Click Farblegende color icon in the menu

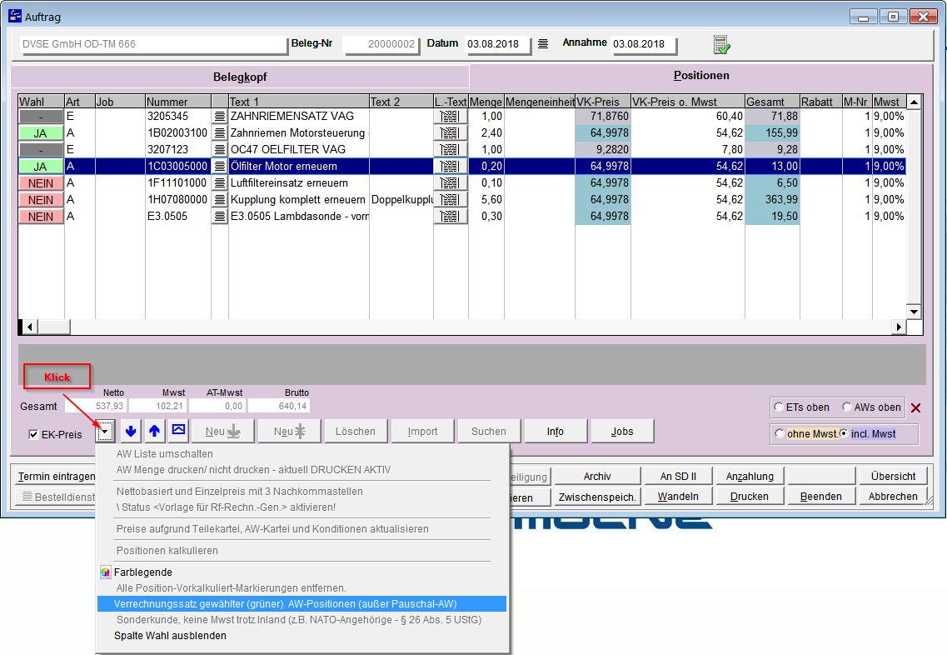[x=105, y=572]
